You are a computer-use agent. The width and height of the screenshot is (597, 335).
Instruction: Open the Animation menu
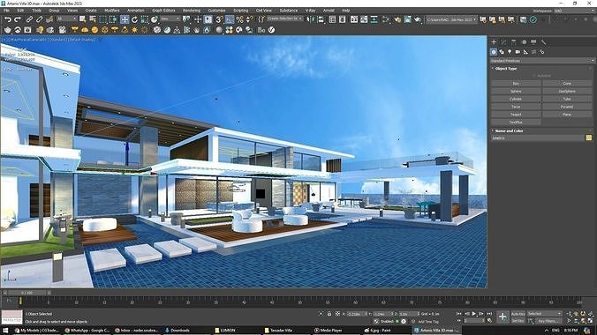135,11
